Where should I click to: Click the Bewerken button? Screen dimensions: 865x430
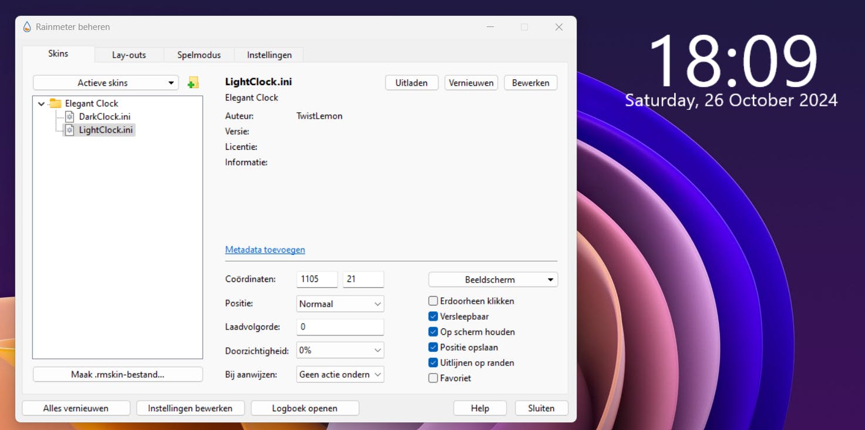coord(531,83)
